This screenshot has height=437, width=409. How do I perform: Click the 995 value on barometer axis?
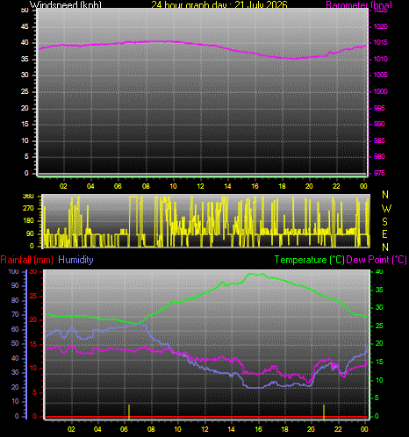coord(379,108)
